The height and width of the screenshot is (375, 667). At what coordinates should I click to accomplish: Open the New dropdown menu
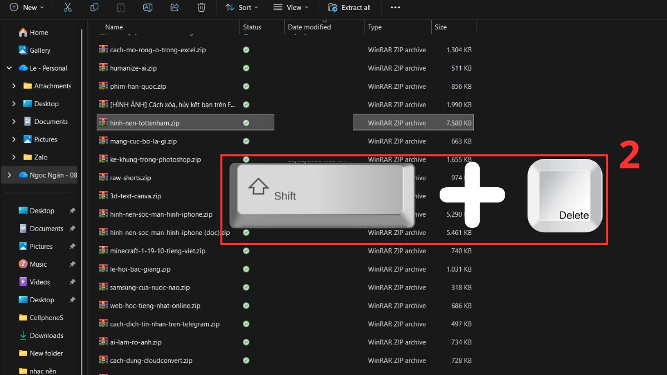point(27,7)
